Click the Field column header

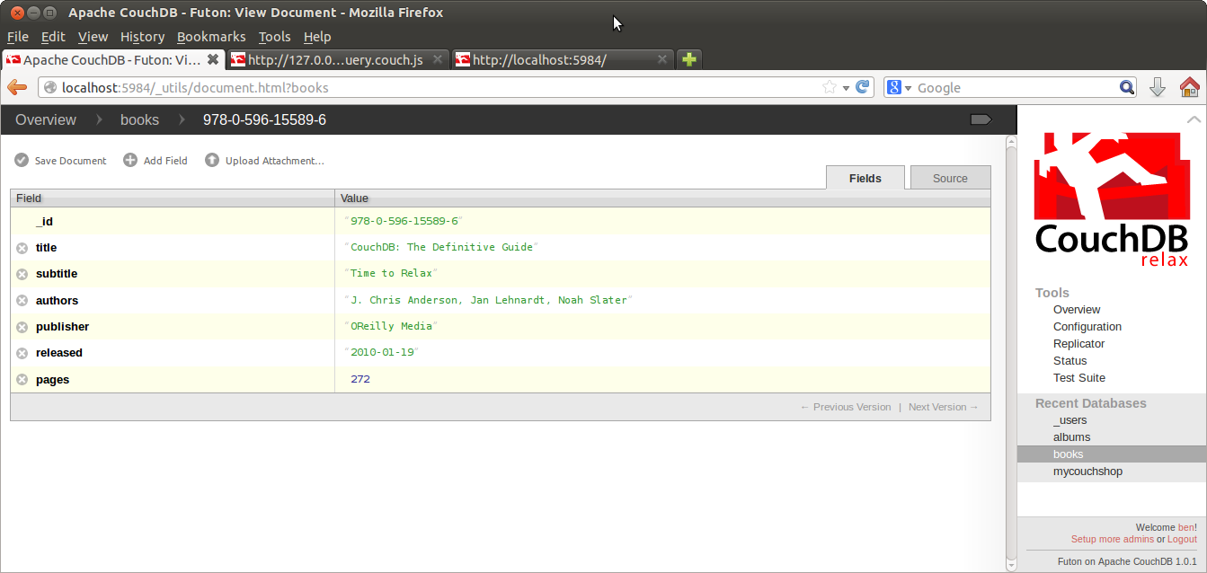point(173,198)
